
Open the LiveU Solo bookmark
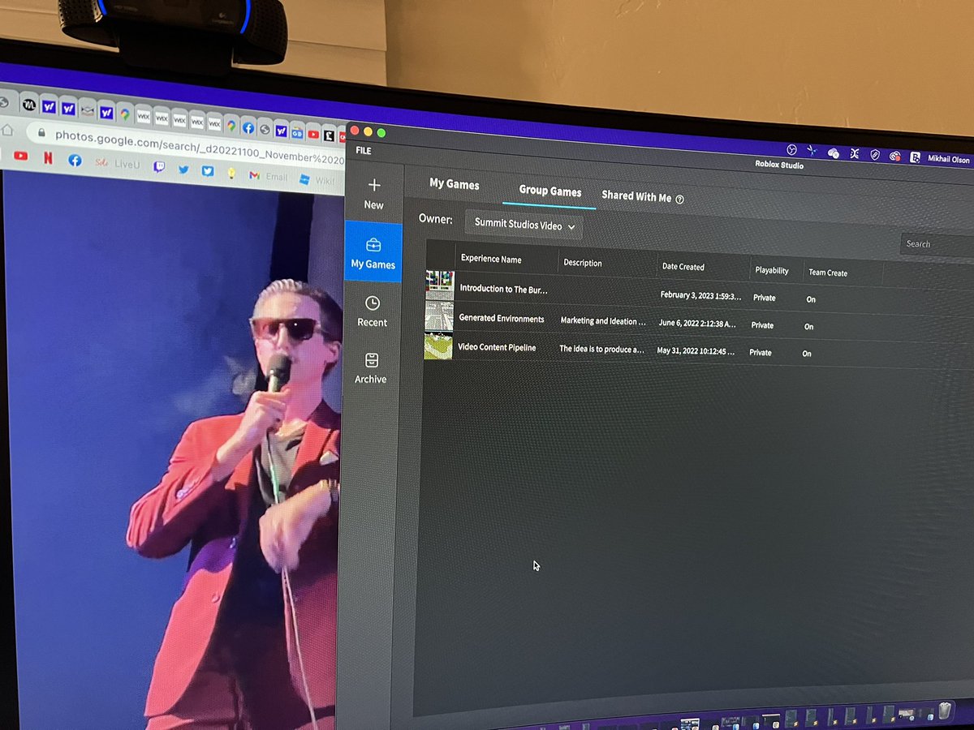click(118, 163)
